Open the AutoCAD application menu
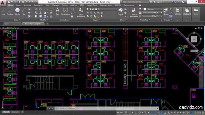 tap(3, 3)
